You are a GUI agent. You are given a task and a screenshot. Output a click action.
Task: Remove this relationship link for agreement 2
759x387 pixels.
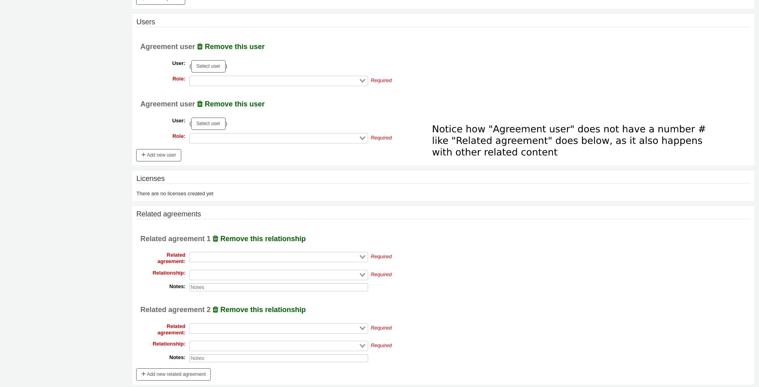[x=263, y=310]
